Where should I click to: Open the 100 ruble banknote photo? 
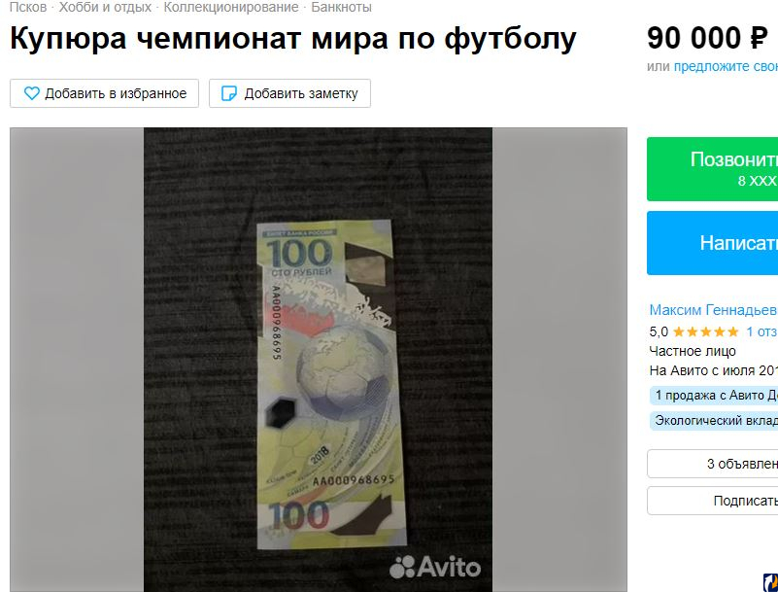coord(318,360)
